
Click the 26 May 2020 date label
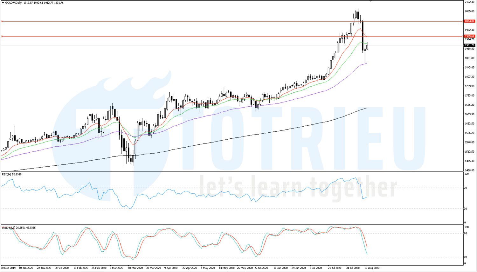pyautogui.click(x=244, y=268)
